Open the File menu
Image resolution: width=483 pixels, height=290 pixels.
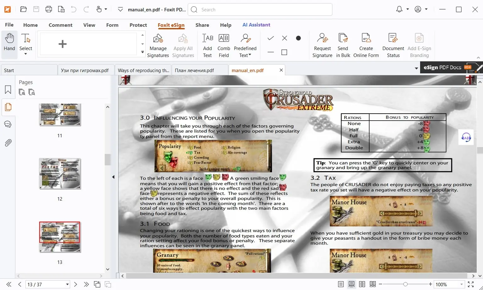pyautogui.click(x=9, y=25)
